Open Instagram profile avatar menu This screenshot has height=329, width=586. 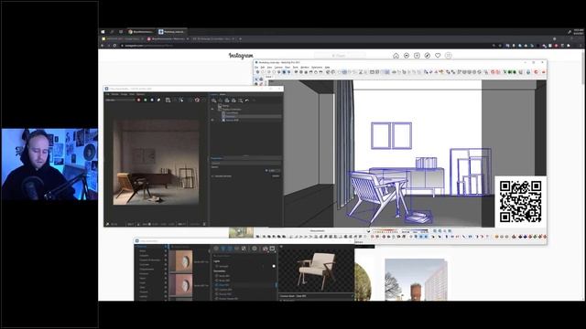(448, 56)
